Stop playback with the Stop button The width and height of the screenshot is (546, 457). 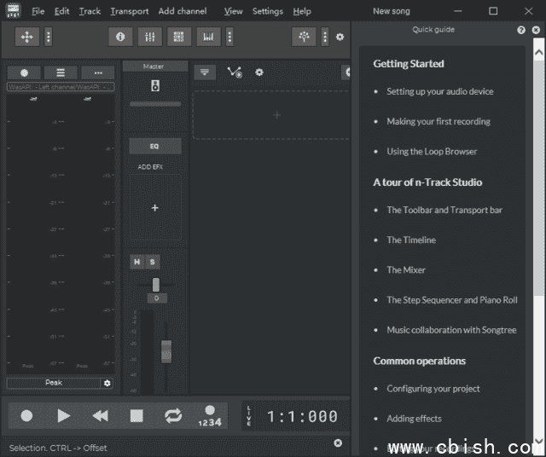tap(136, 415)
